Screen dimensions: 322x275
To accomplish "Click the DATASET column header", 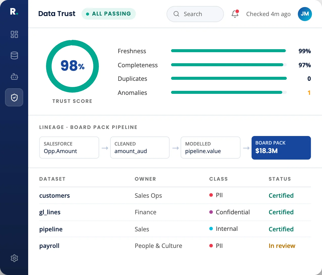I will click(52, 179).
